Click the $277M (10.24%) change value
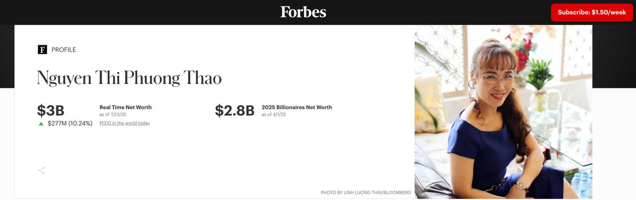 coord(70,124)
